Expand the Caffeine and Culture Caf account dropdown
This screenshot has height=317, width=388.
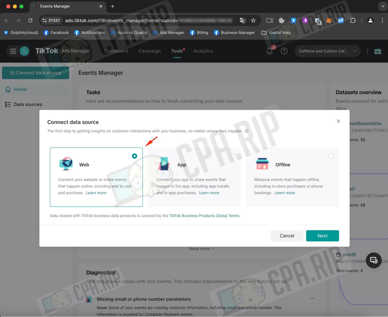pos(327,51)
